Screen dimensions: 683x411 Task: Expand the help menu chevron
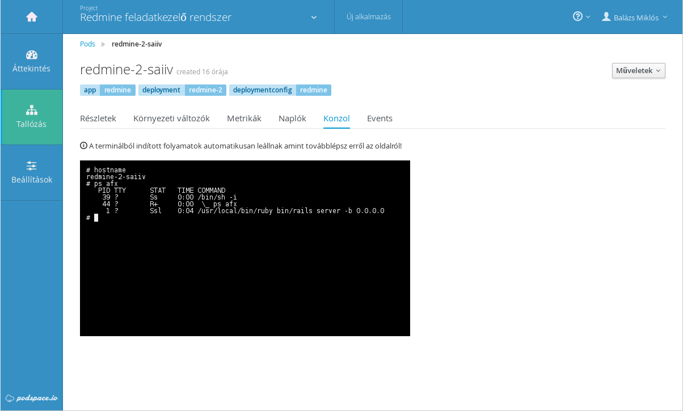point(588,17)
